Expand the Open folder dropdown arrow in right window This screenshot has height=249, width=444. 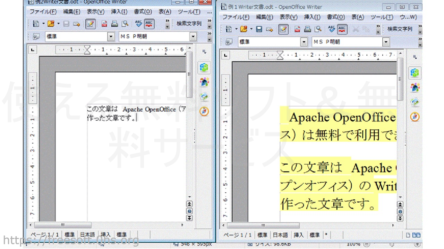pos(251,29)
